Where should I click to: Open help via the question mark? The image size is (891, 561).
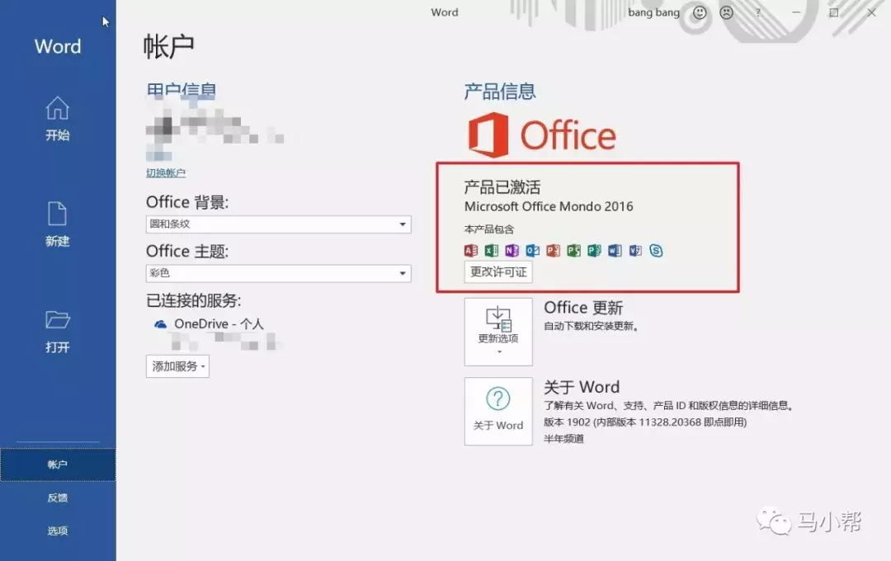(x=757, y=12)
